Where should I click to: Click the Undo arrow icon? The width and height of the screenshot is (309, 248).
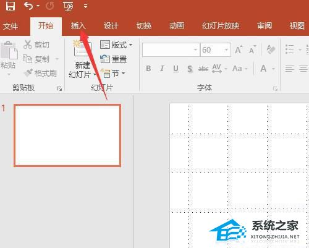pyautogui.click(x=28, y=6)
